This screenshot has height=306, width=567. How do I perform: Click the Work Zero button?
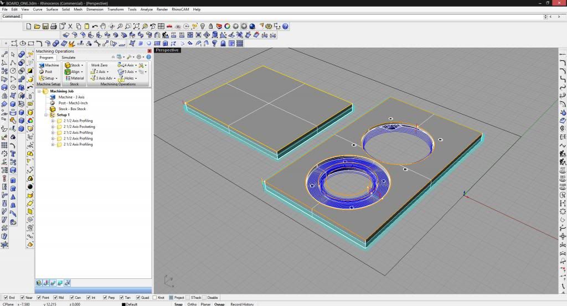click(x=99, y=65)
